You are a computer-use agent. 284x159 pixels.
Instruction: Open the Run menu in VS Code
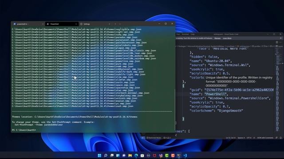coord(178,34)
